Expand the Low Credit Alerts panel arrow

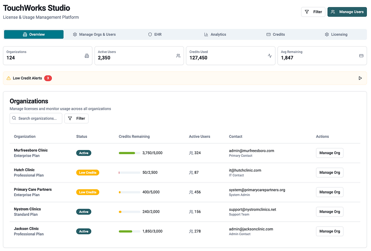tap(360, 78)
